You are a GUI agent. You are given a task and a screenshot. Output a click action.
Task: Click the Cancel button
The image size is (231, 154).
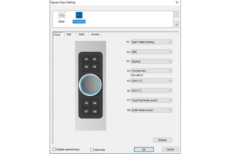coord(170,149)
